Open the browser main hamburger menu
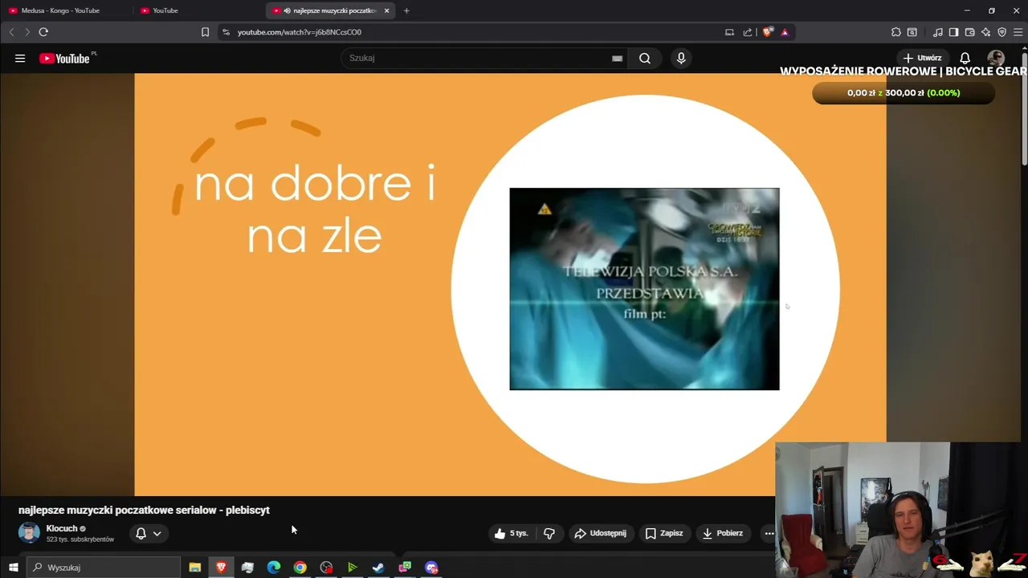Viewport: 1028px width, 578px height. pyautogui.click(x=1018, y=32)
